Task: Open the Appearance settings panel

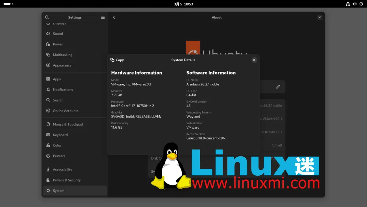Action: [75, 65]
